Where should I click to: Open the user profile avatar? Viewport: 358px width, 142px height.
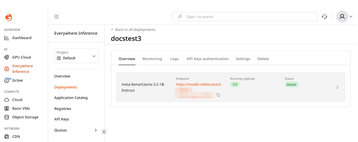click(342, 17)
